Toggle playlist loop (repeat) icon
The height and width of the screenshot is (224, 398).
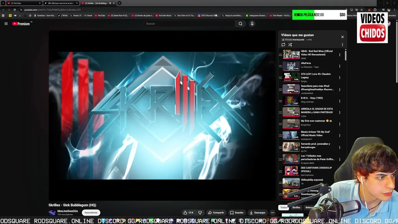pyautogui.click(x=283, y=45)
